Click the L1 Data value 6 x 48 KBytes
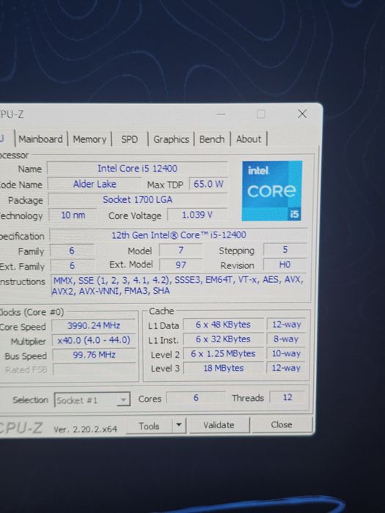The width and height of the screenshot is (385, 513). point(223,325)
